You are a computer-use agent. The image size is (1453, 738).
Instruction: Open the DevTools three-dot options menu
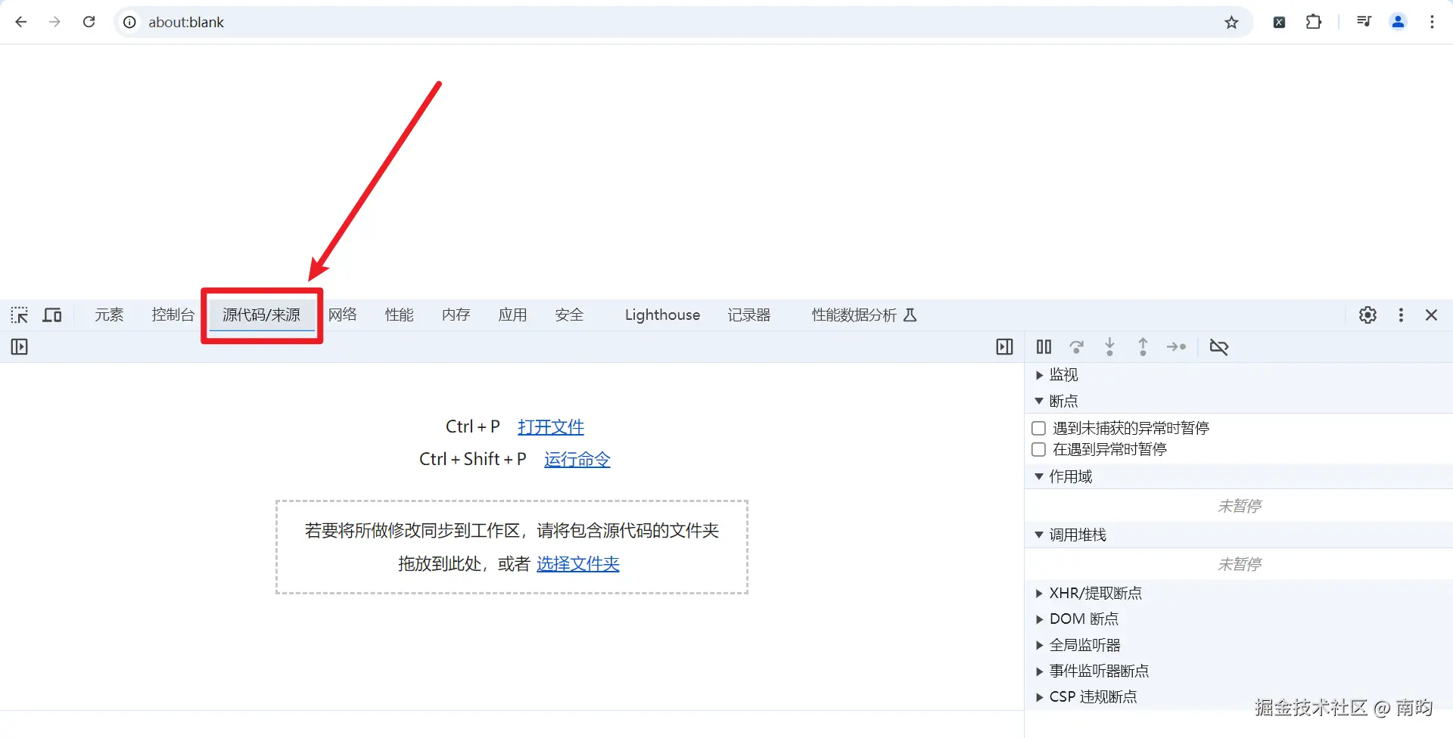click(x=1400, y=315)
